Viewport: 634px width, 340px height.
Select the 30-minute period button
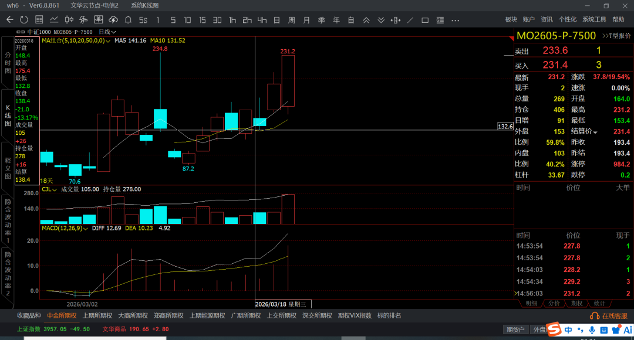click(217, 20)
